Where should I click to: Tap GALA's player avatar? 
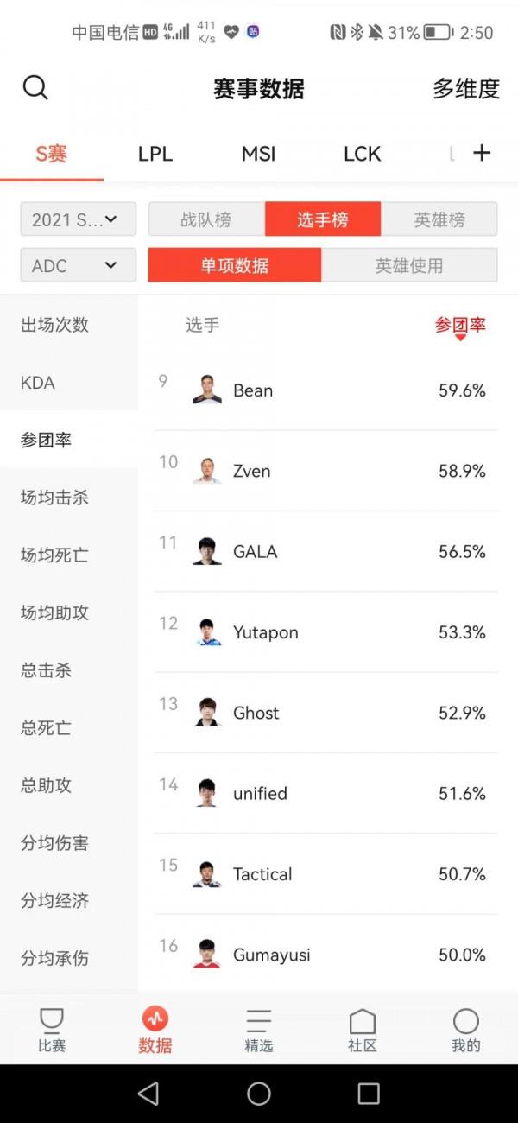click(x=205, y=551)
